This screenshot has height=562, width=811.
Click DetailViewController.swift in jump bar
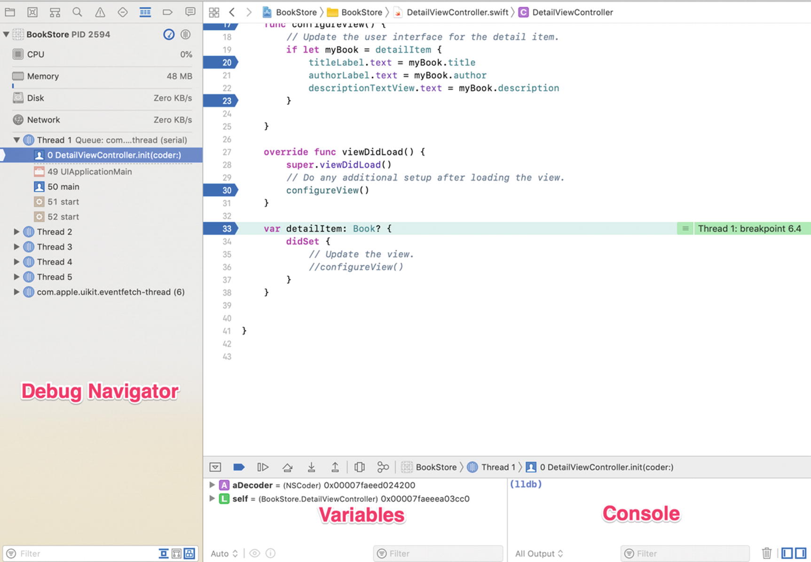pos(451,12)
